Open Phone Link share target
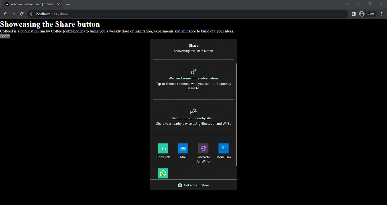 [223, 151]
